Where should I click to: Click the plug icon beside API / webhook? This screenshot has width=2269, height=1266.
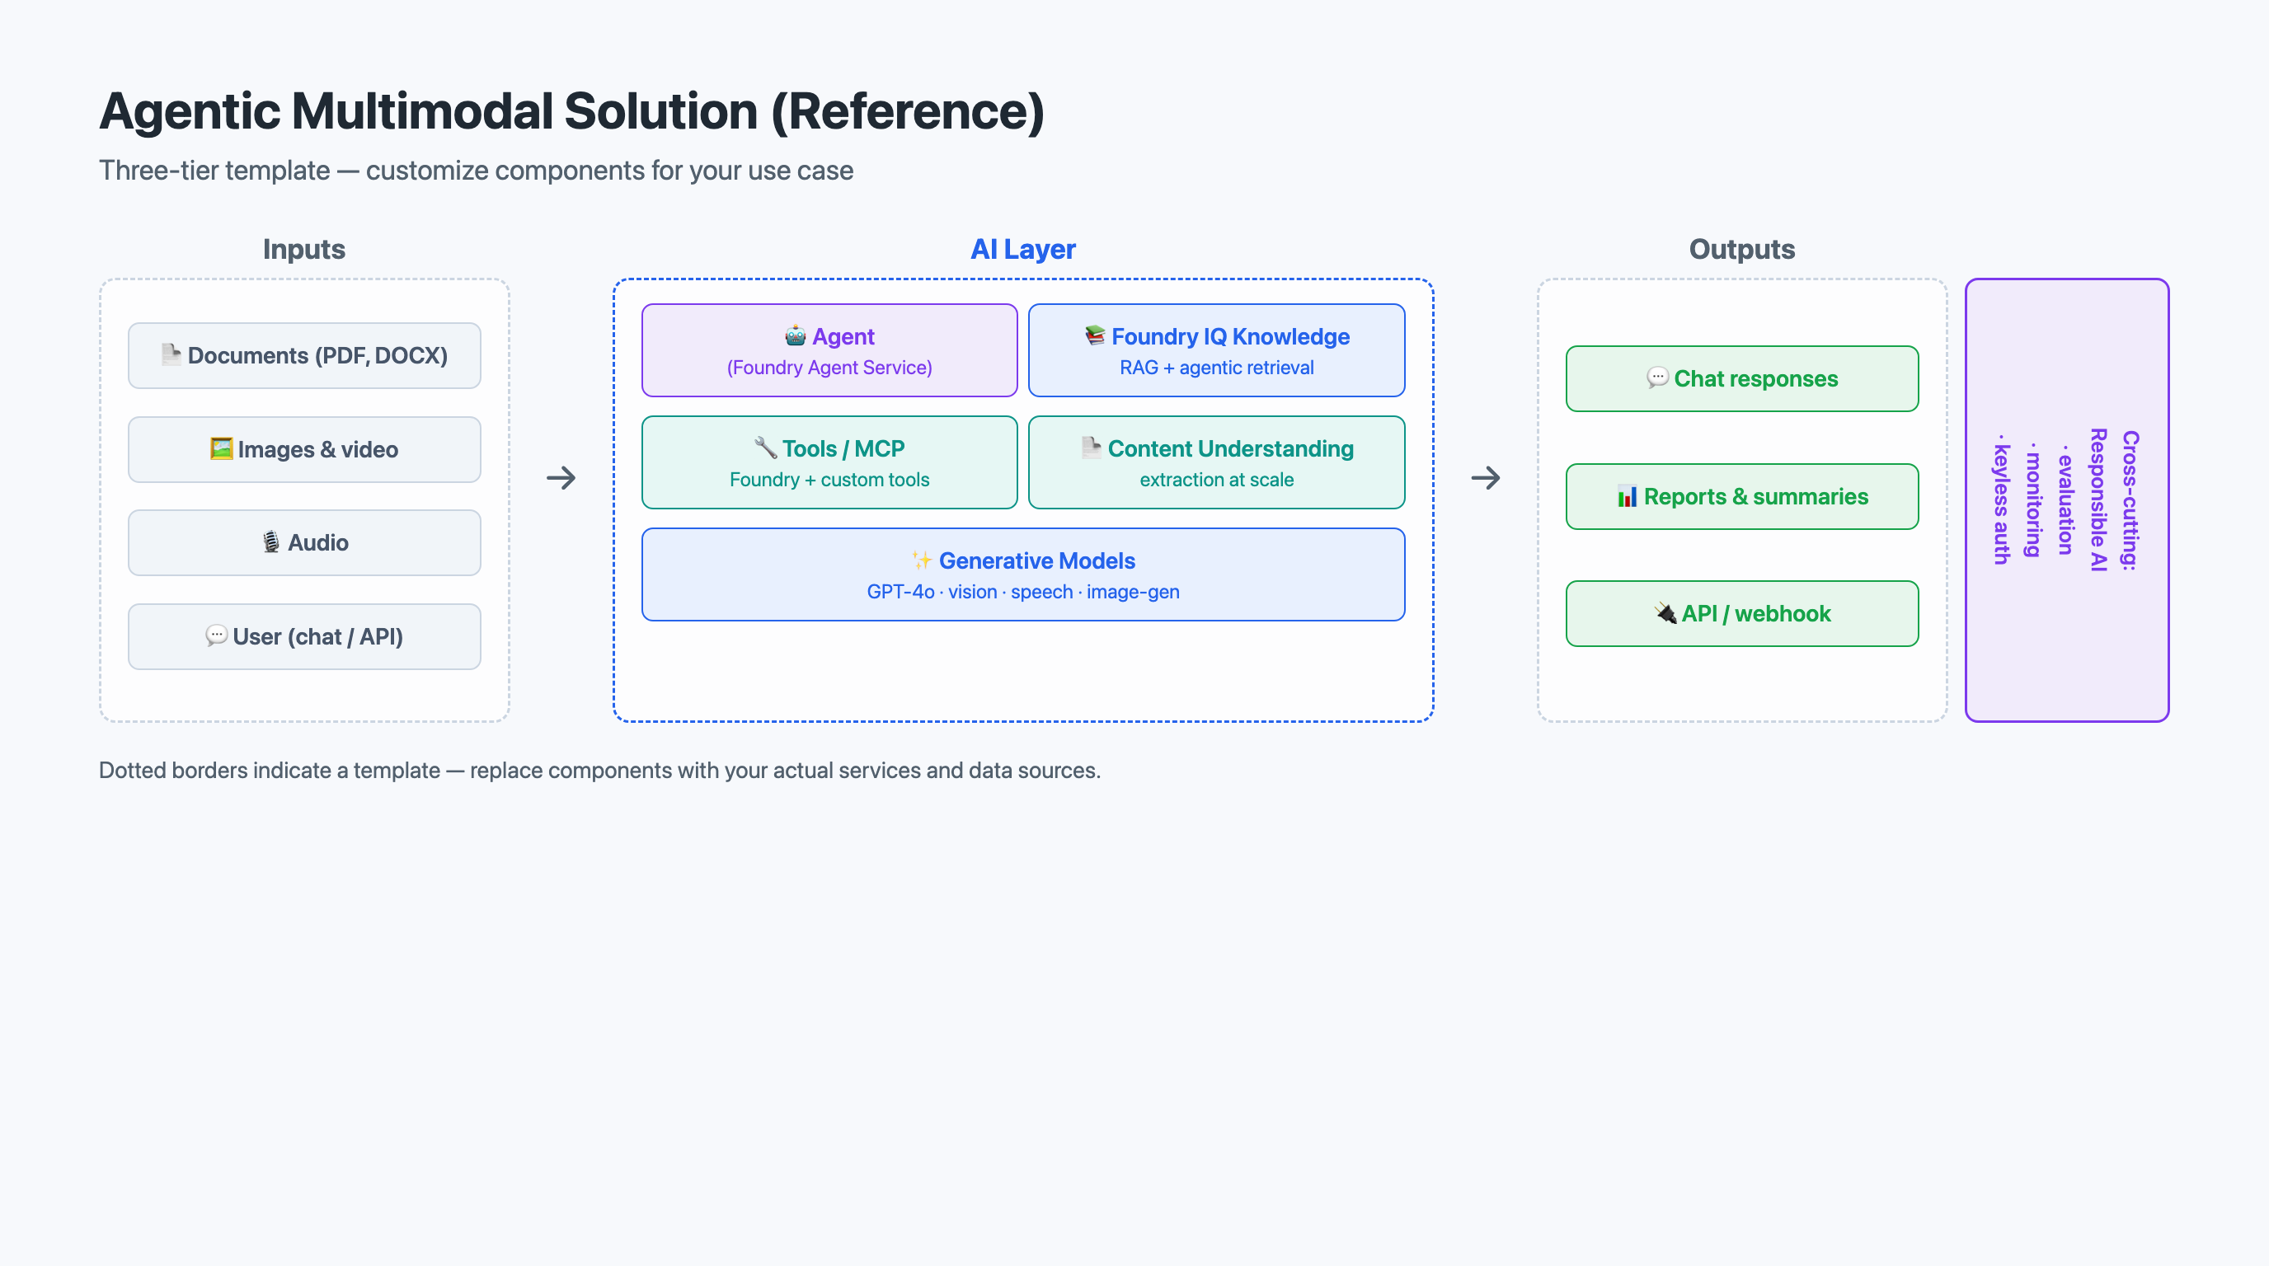point(1665,612)
